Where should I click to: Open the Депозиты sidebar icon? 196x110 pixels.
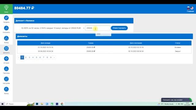(6, 48)
